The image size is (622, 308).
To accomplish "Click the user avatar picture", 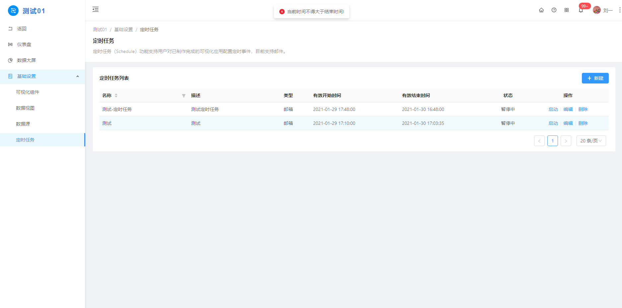I will (597, 10).
